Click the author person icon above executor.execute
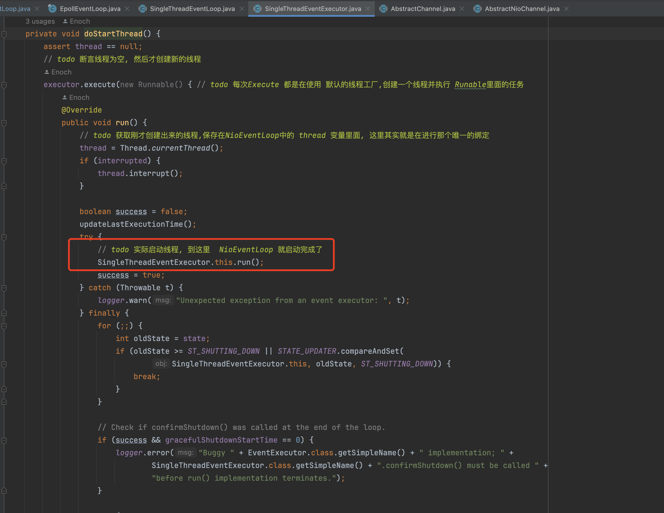This screenshot has height=513, width=664. [x=46, y=72]
